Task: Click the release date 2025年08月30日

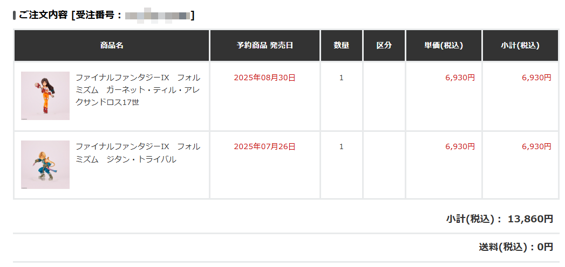Action: [265, 78]
